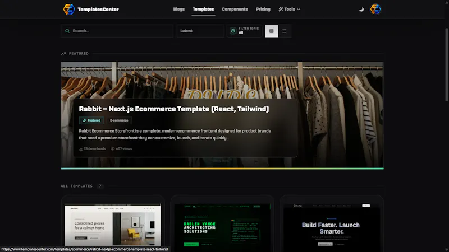Click the All Templates count badge 7

(x=100, y=186)
